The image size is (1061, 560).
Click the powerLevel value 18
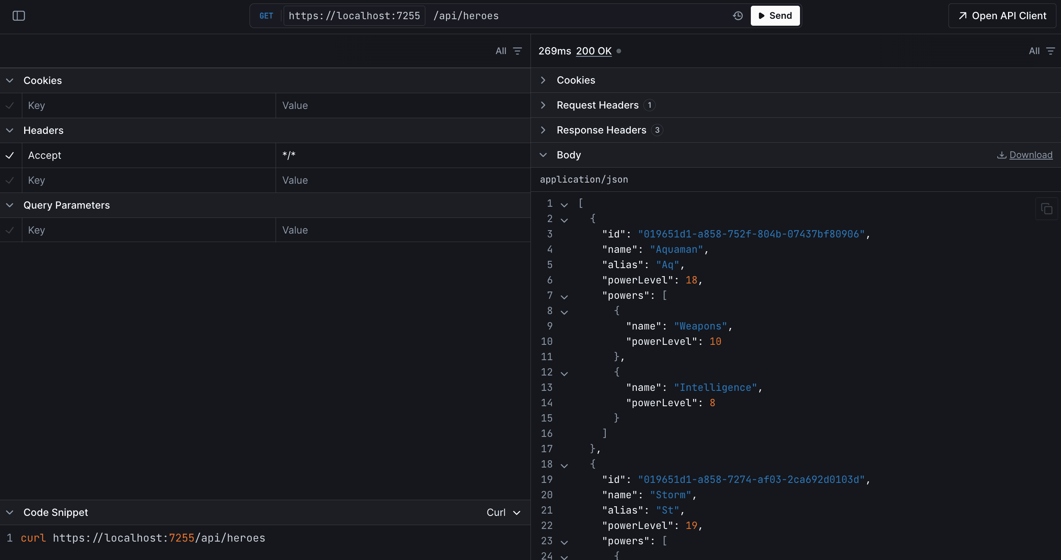pyautogui.click(x=691, y=280)
